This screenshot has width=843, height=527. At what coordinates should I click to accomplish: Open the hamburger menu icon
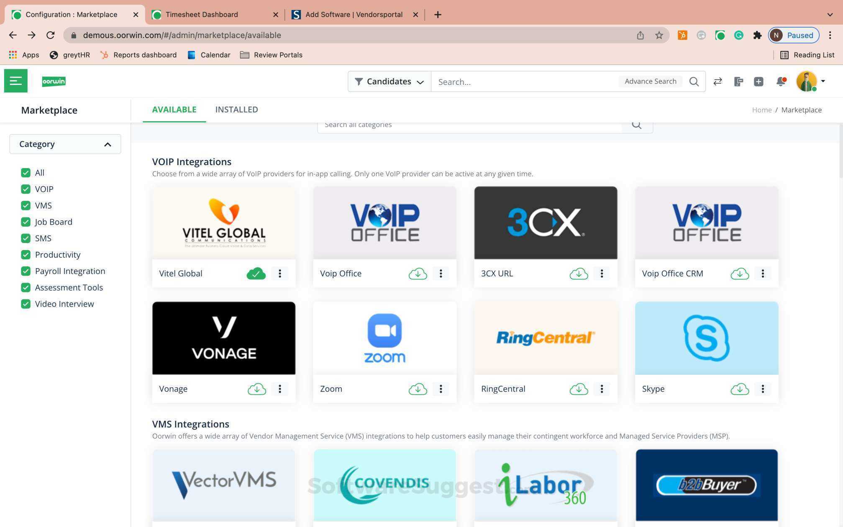pyautogui.click(x=15, y=81)
